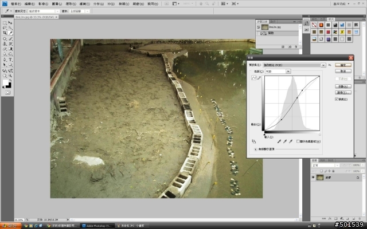Pick the Move tool in toolbox
The image size is (367, 229).
[10, 21]
